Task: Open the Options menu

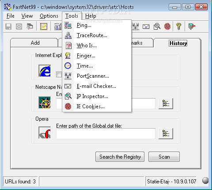Action: tap(49, 16)
